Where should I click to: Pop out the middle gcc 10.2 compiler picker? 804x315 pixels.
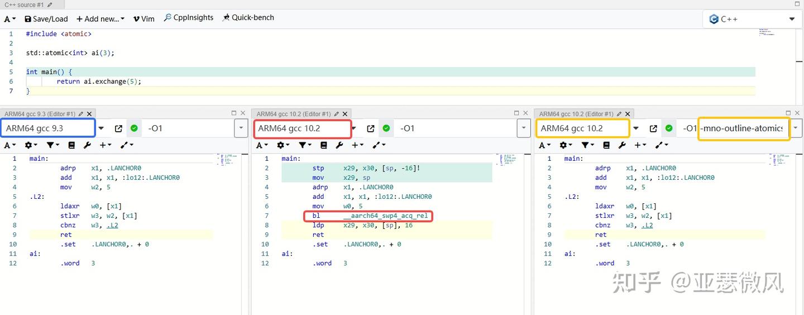(371, 128)
